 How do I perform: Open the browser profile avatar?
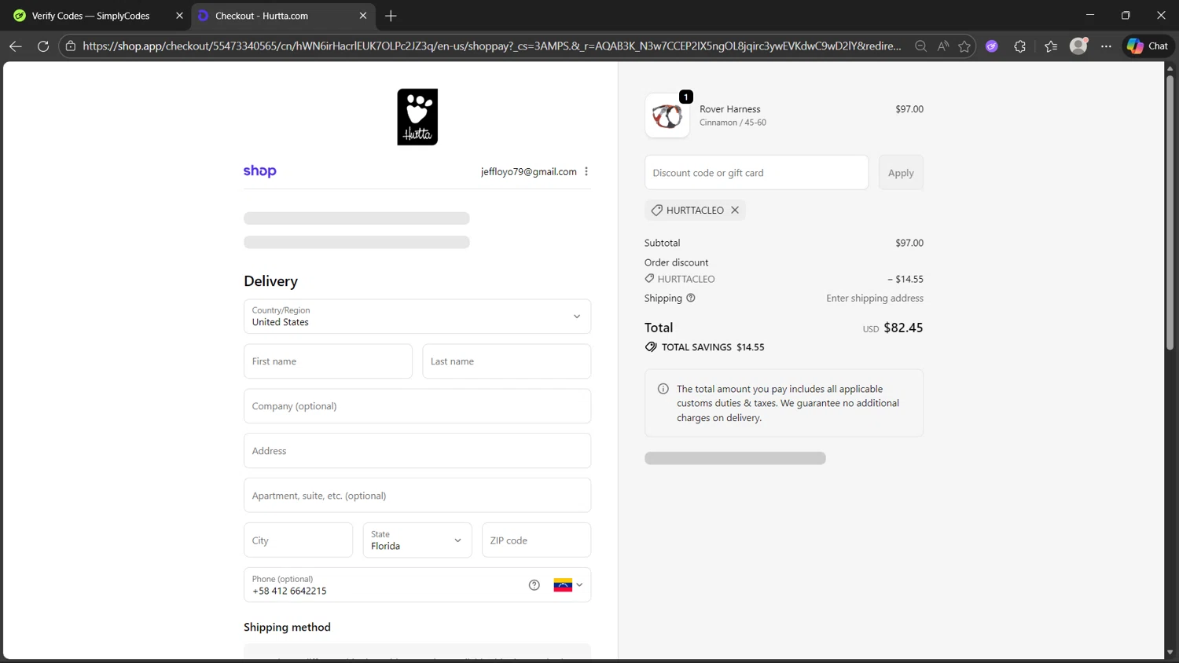1078,46
